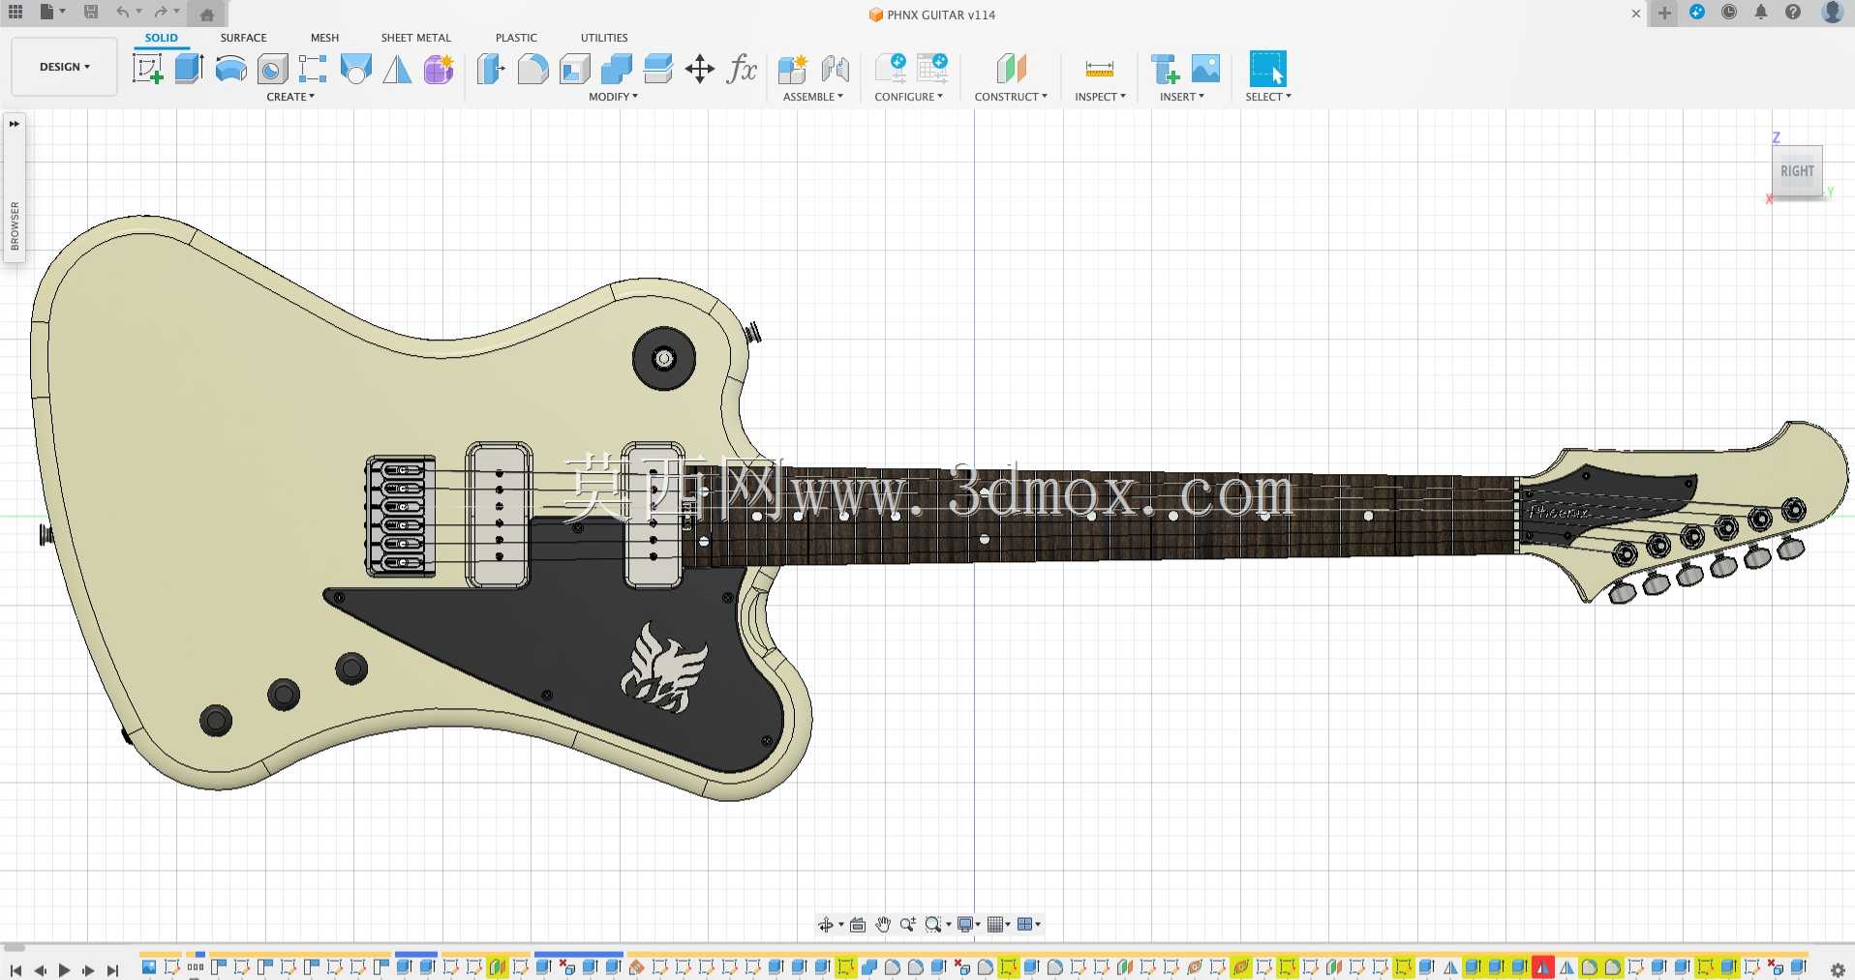Select the Look At tool
This screenshot has width=1855, height=980.
(858, 925)
